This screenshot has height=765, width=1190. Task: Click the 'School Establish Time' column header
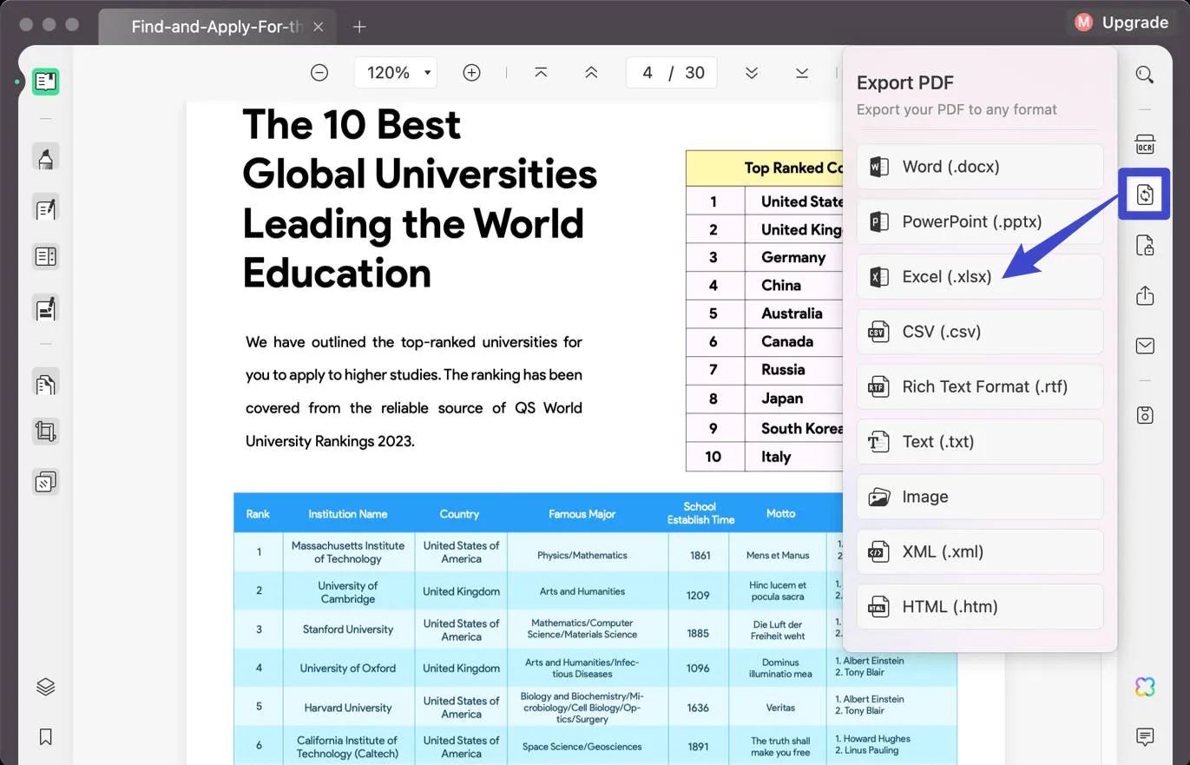pos(700,513)
